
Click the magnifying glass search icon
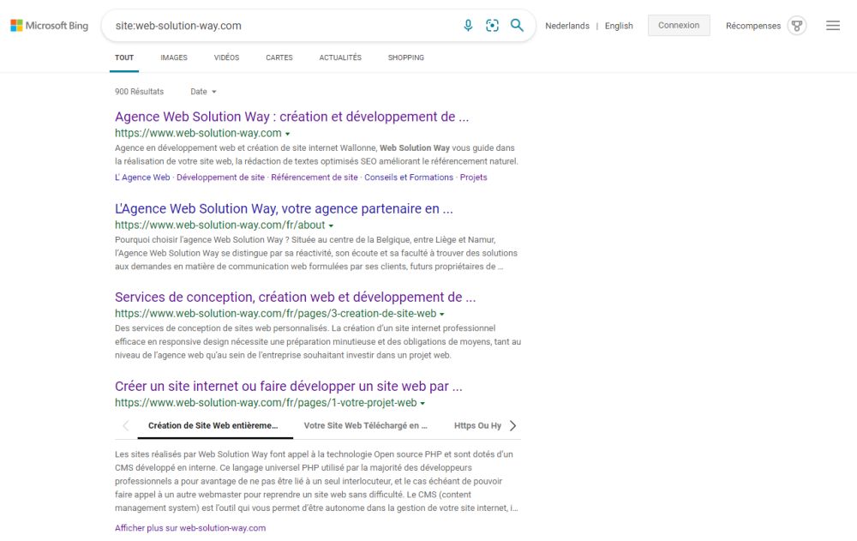point(517,25)
